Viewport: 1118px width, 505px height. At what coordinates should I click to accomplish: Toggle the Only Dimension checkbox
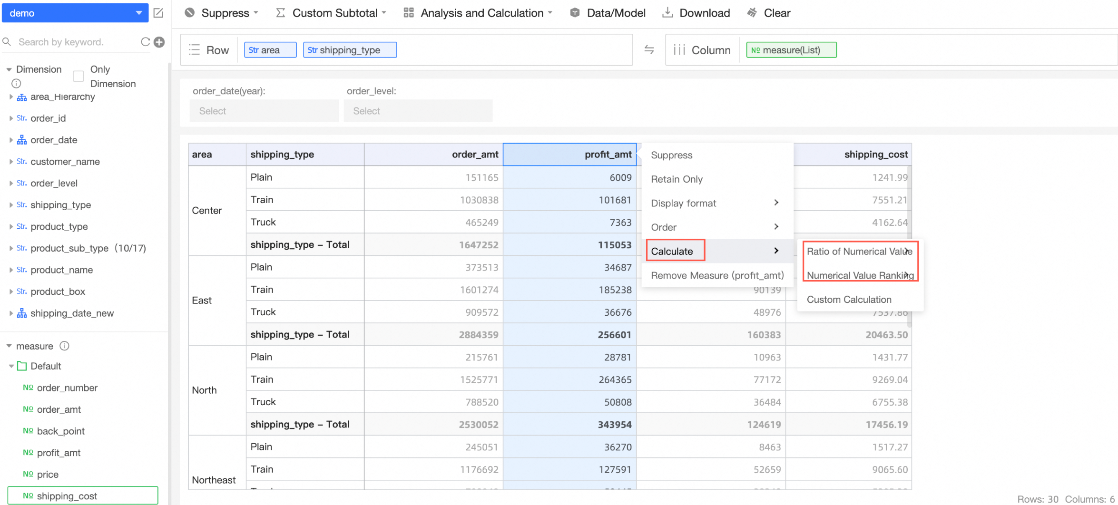(x=78, y=76)
